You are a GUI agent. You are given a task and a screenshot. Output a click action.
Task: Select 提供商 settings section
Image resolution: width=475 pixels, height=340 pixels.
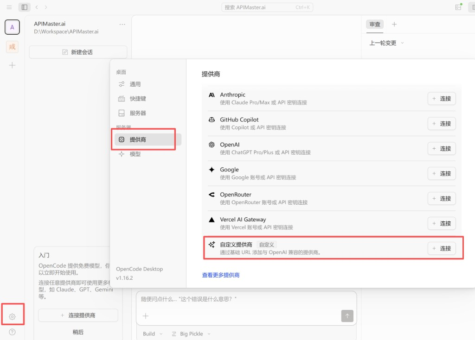pos(148,139)
